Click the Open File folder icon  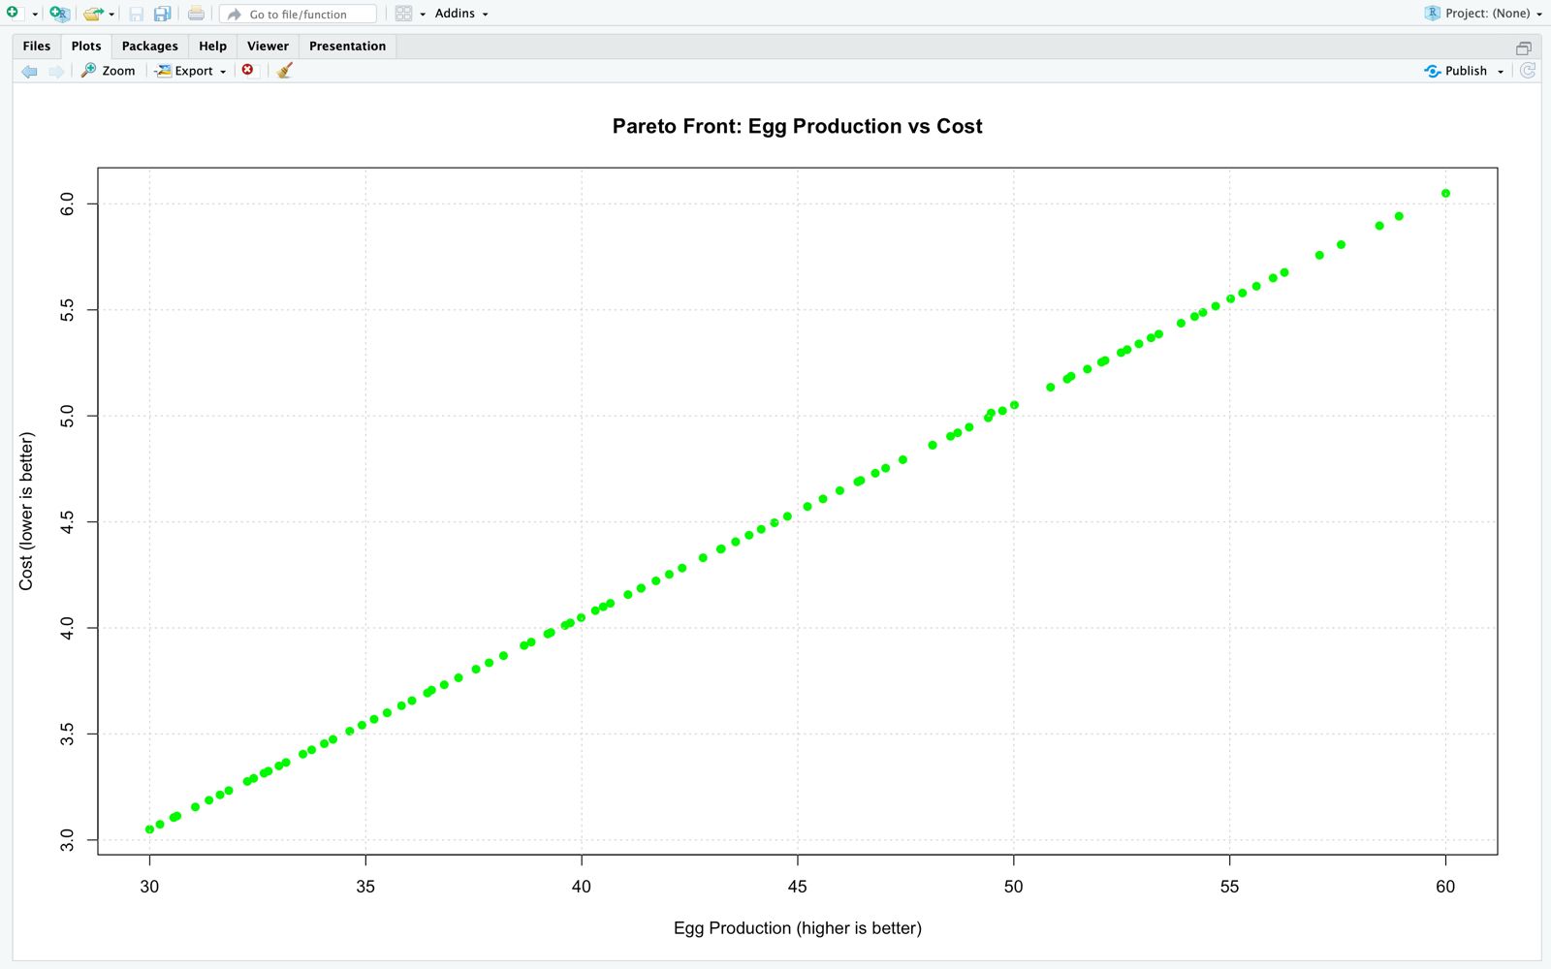[x=93, y=14]
